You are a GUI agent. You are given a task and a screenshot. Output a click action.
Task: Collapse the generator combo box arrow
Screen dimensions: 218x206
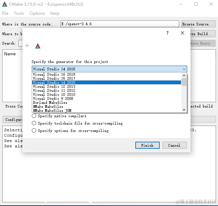(184, 69)
